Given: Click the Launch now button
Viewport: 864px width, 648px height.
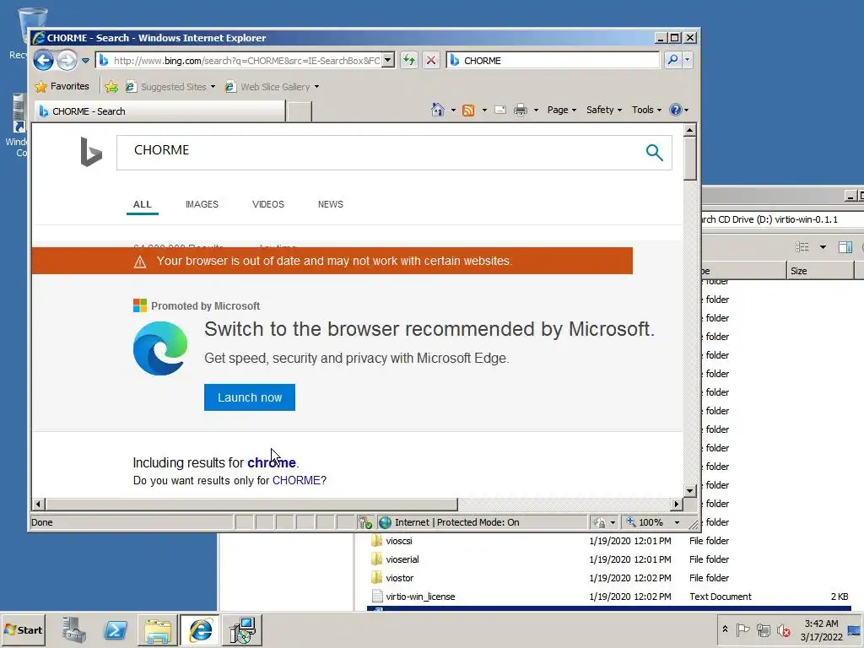Looking at the screenshot, I should point(250,397).
